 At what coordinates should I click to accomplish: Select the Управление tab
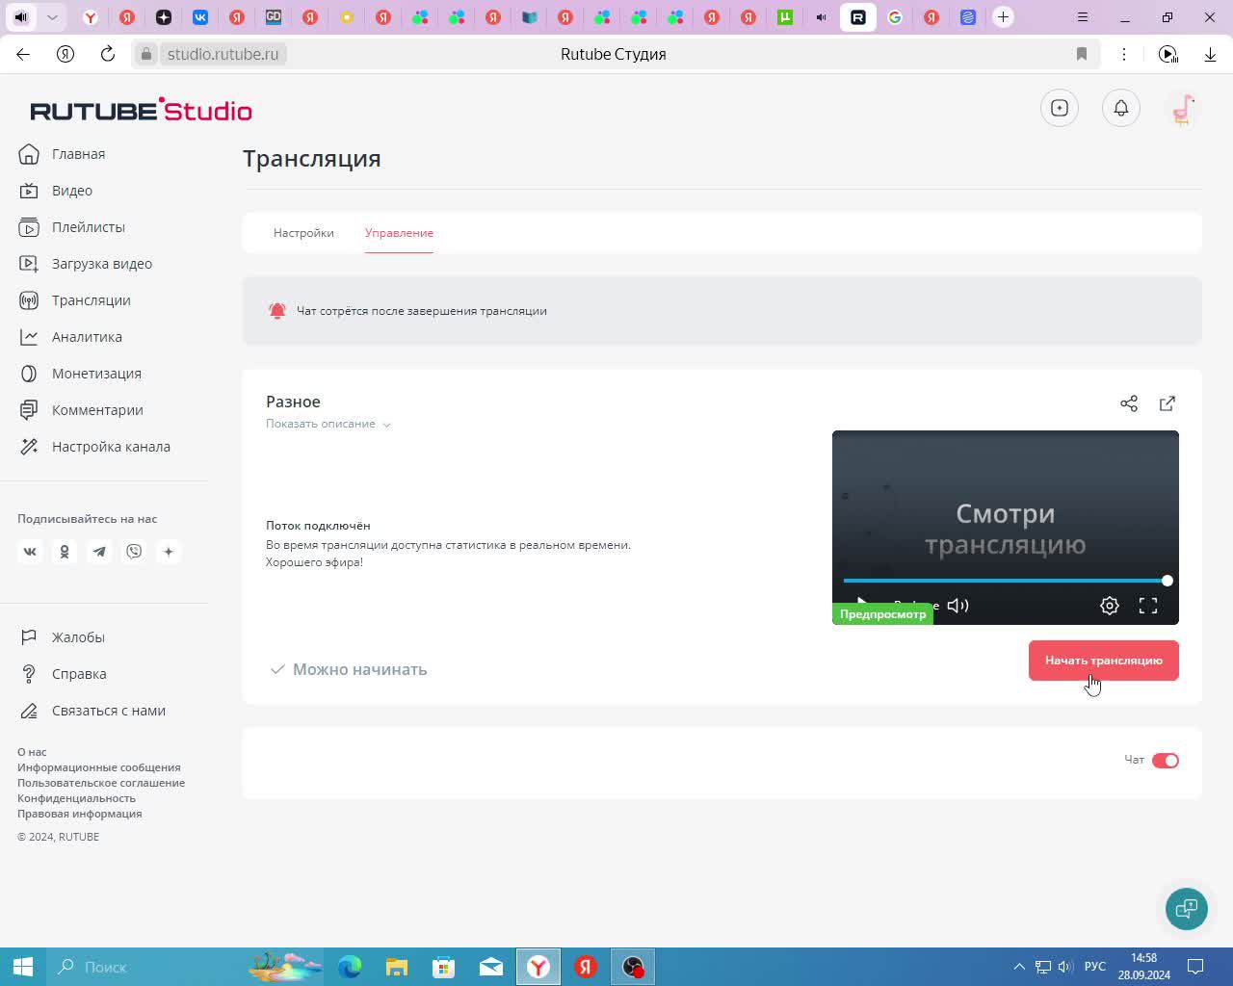399,233
